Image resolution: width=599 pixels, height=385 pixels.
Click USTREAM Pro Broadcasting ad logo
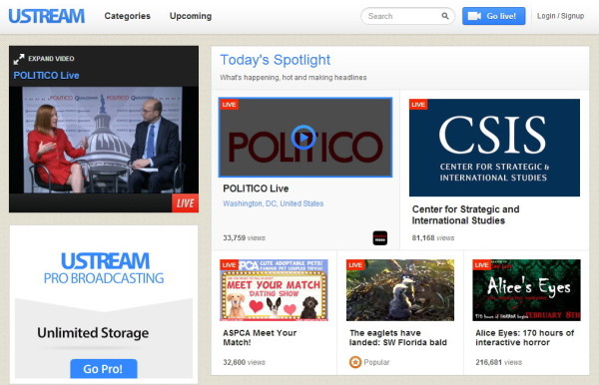coord(104,268)
